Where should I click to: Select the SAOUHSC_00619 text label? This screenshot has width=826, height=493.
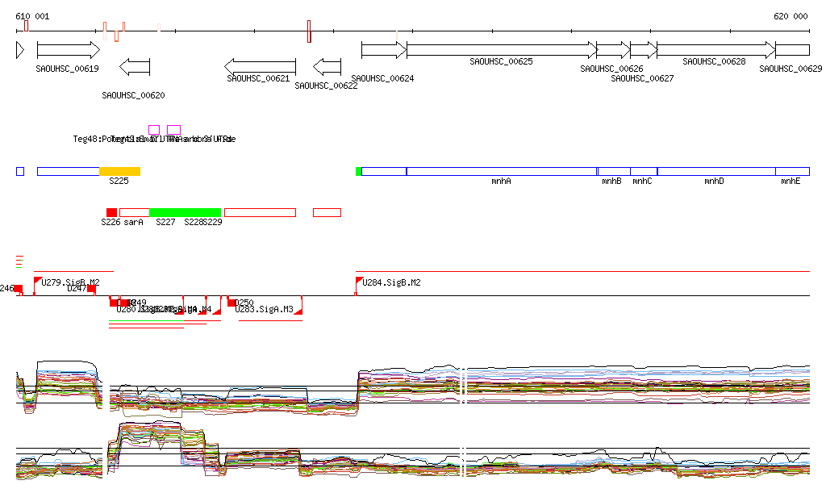coord(68,69)
